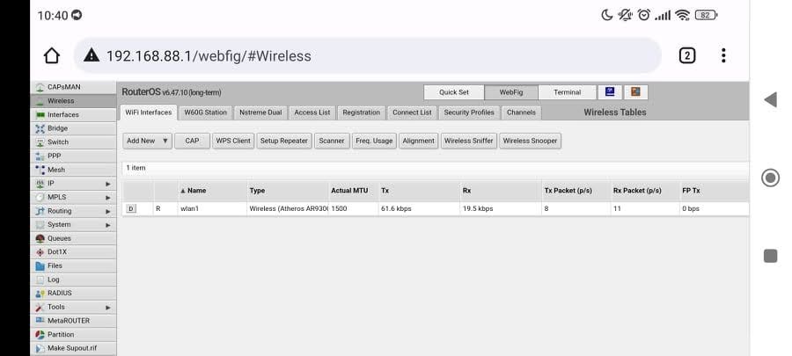792x356 pixels.
Task: Open the RADIUS sidebar icon
Action: click(x=40, y=293)
